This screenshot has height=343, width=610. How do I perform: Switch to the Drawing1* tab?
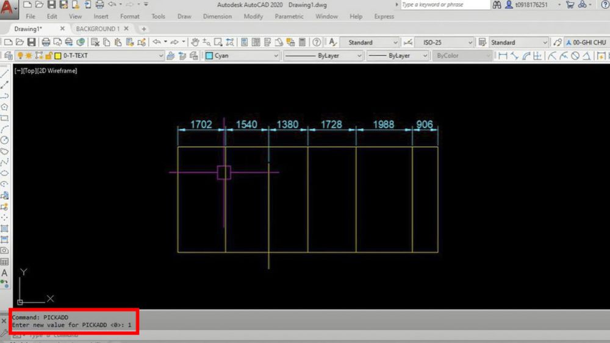point(28,29)
